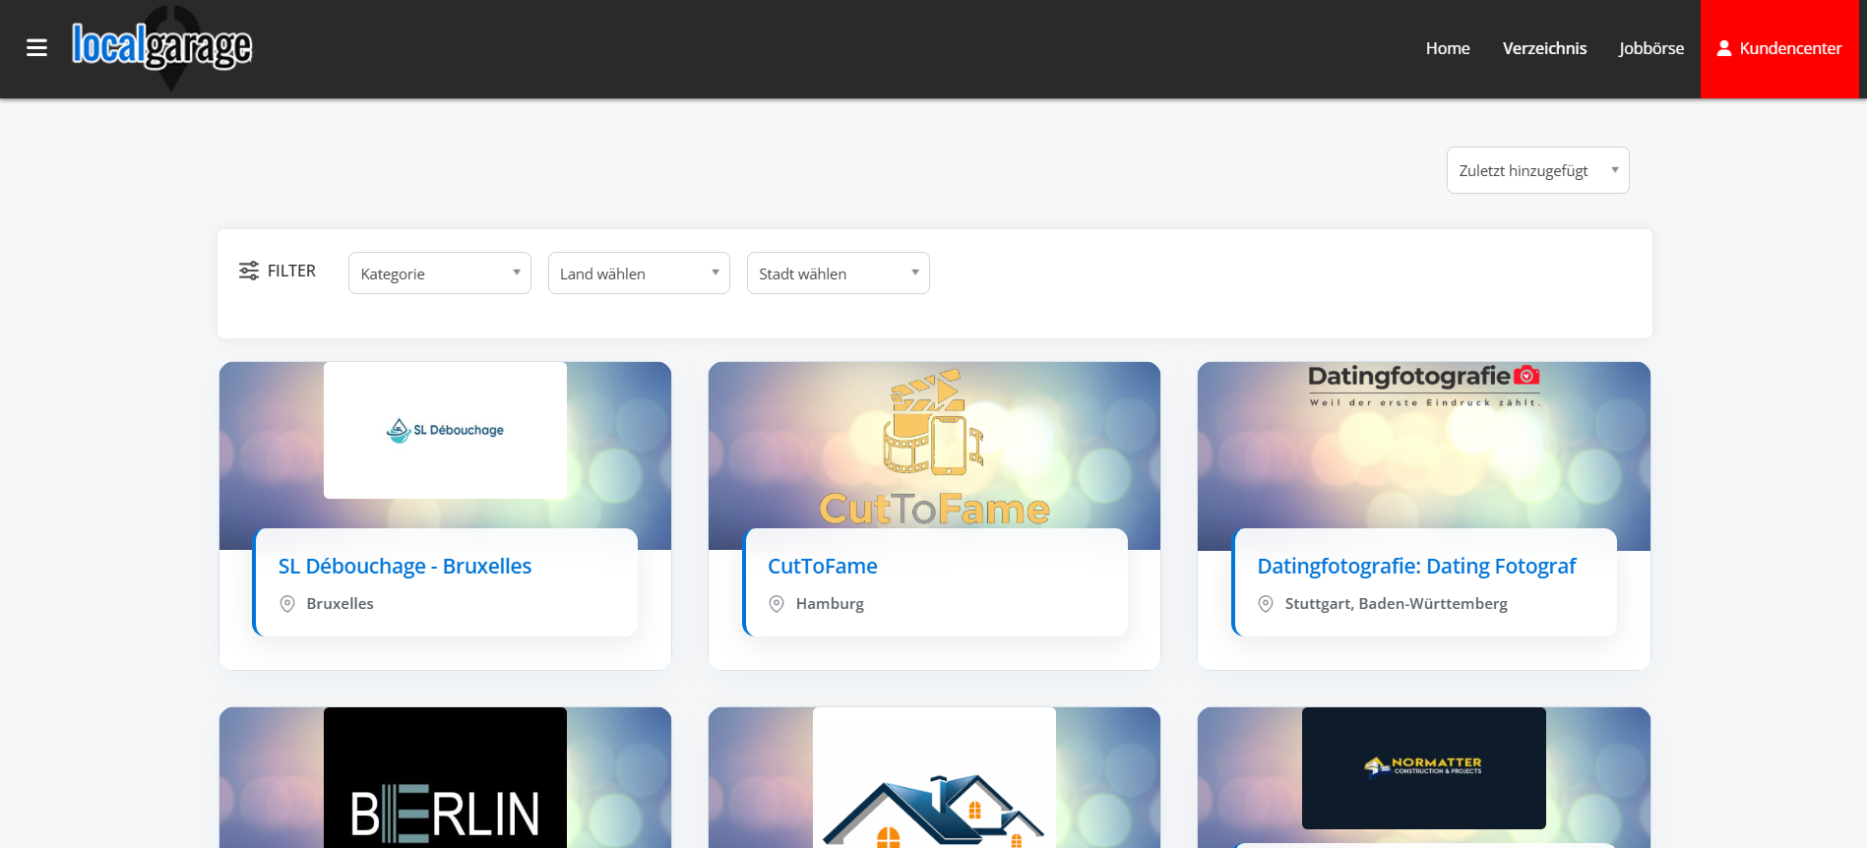Open SL Débouchage - Bruxelles listing link
The width and height of the screenshot is (1867, 848).
click(x=405, y=567)
